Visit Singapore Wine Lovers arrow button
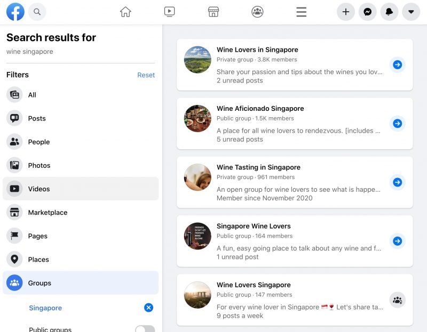 (x=397, y=241)
